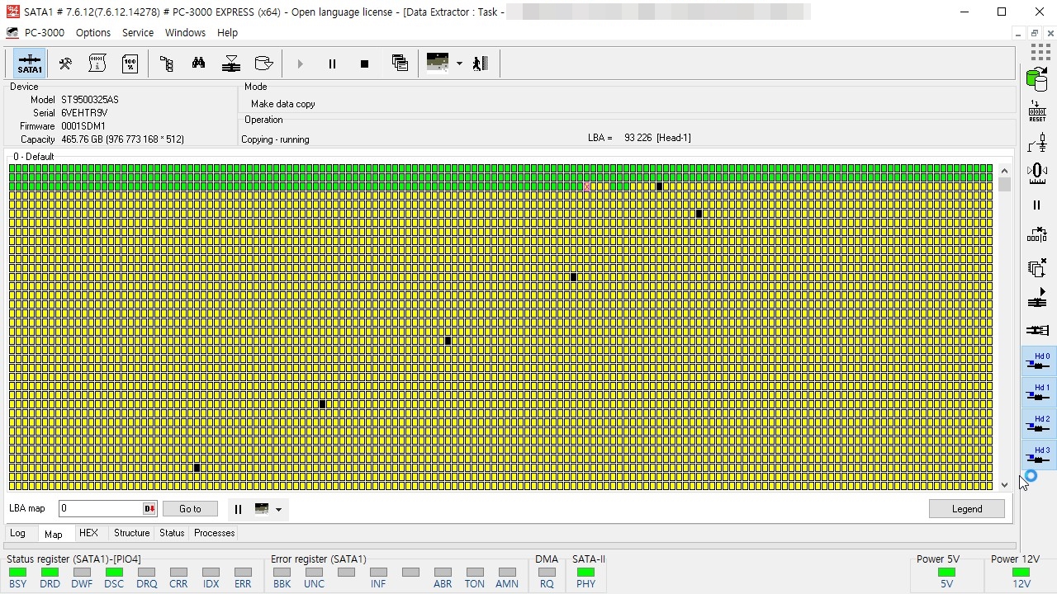Viewport: 1057px width, 594px height.
Task: Select the SATA1 port button
Action: pos(30,64)
